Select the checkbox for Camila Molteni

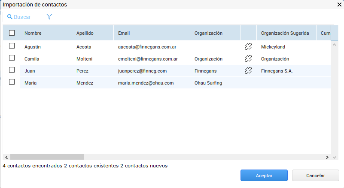pyautogui.click(x=12, y=58)
